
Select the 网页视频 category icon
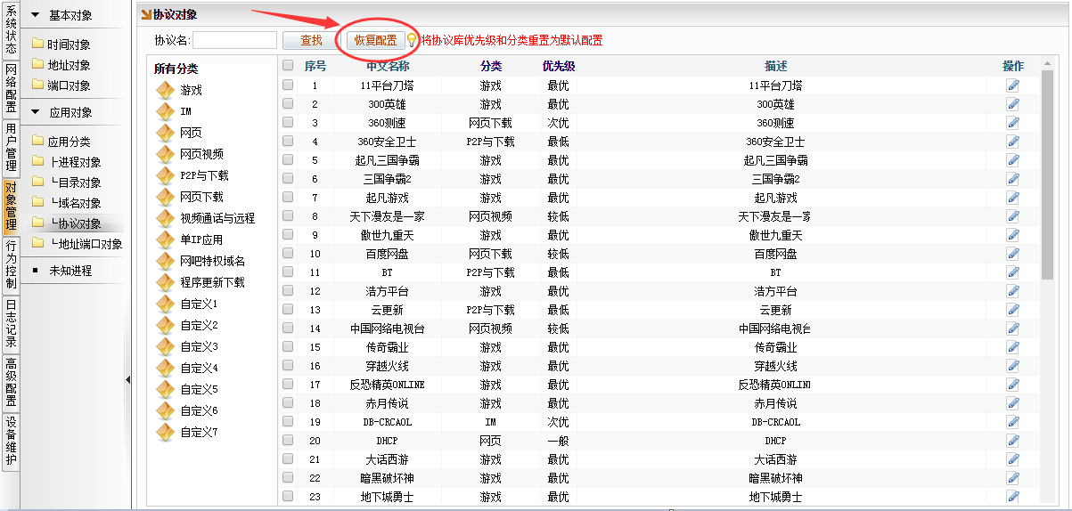click(165, 154)
